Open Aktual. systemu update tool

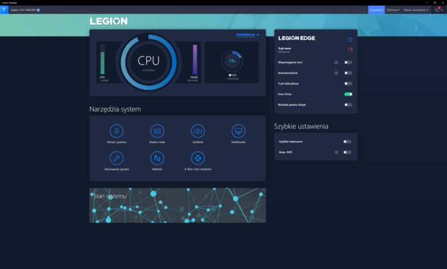[x=117, y=131]
